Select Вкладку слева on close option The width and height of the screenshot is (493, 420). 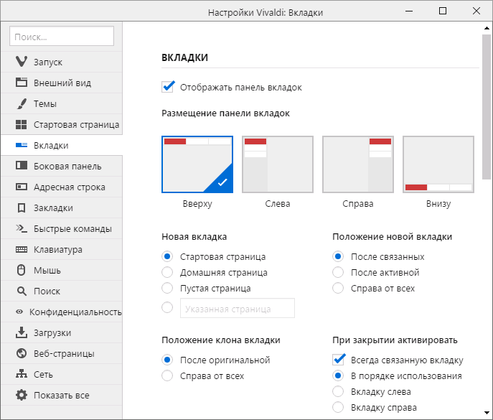click(x=339, y=391)
